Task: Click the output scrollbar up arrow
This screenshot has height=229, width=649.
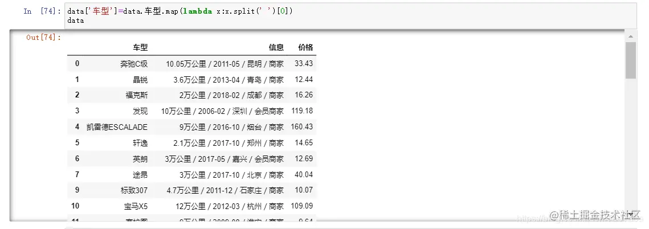Action: point(630,36)
